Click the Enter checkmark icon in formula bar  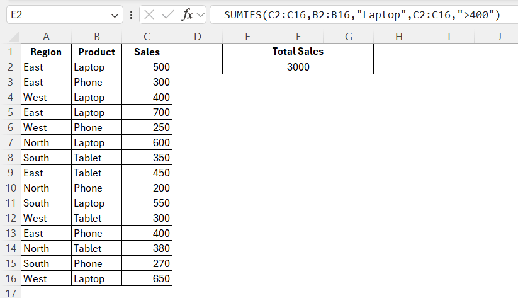tap(167, 15)
